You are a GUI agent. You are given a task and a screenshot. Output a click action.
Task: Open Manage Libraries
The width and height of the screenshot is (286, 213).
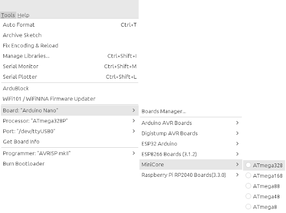point(70,56)
